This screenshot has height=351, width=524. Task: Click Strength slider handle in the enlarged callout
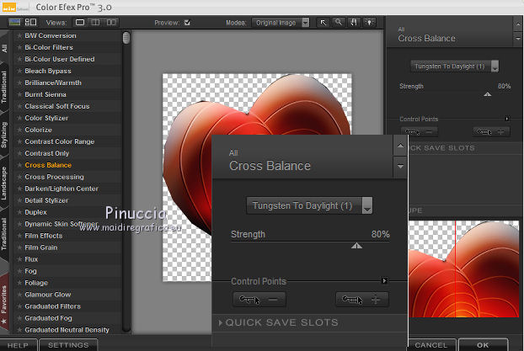click(356, 246)
